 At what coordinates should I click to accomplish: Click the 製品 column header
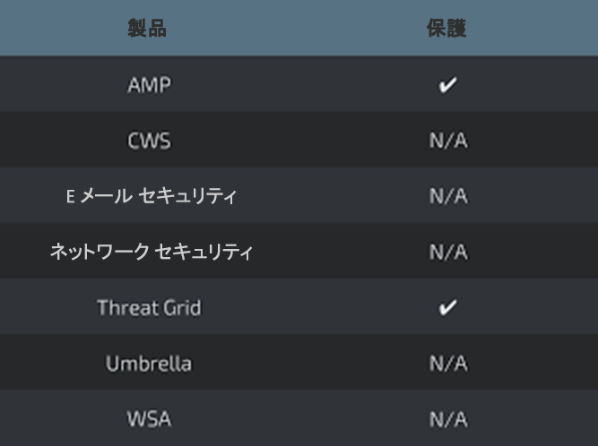(x=149, y=29)
